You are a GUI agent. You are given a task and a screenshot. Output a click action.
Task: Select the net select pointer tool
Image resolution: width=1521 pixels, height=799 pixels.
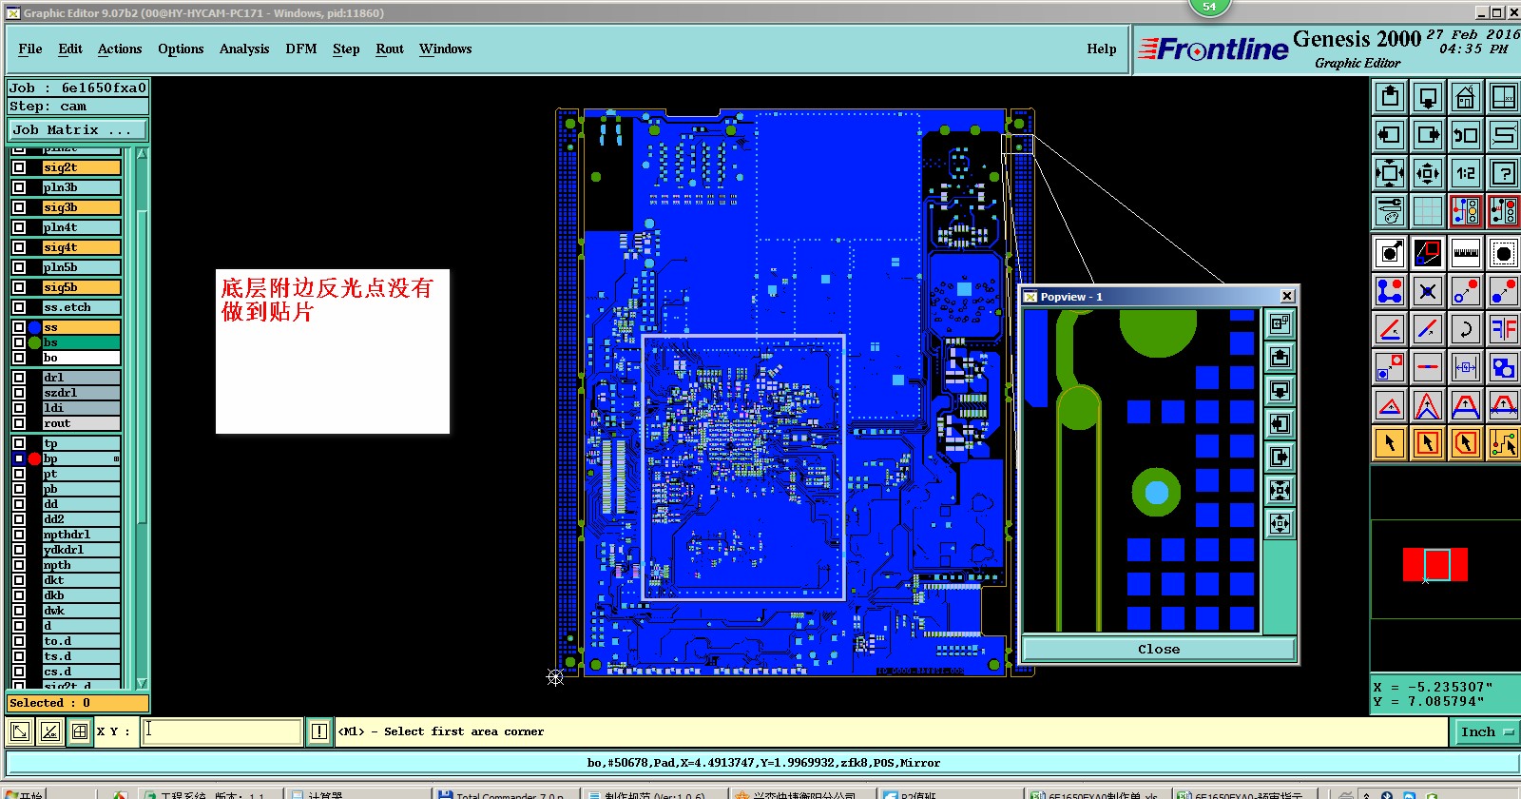point(1504,443)
